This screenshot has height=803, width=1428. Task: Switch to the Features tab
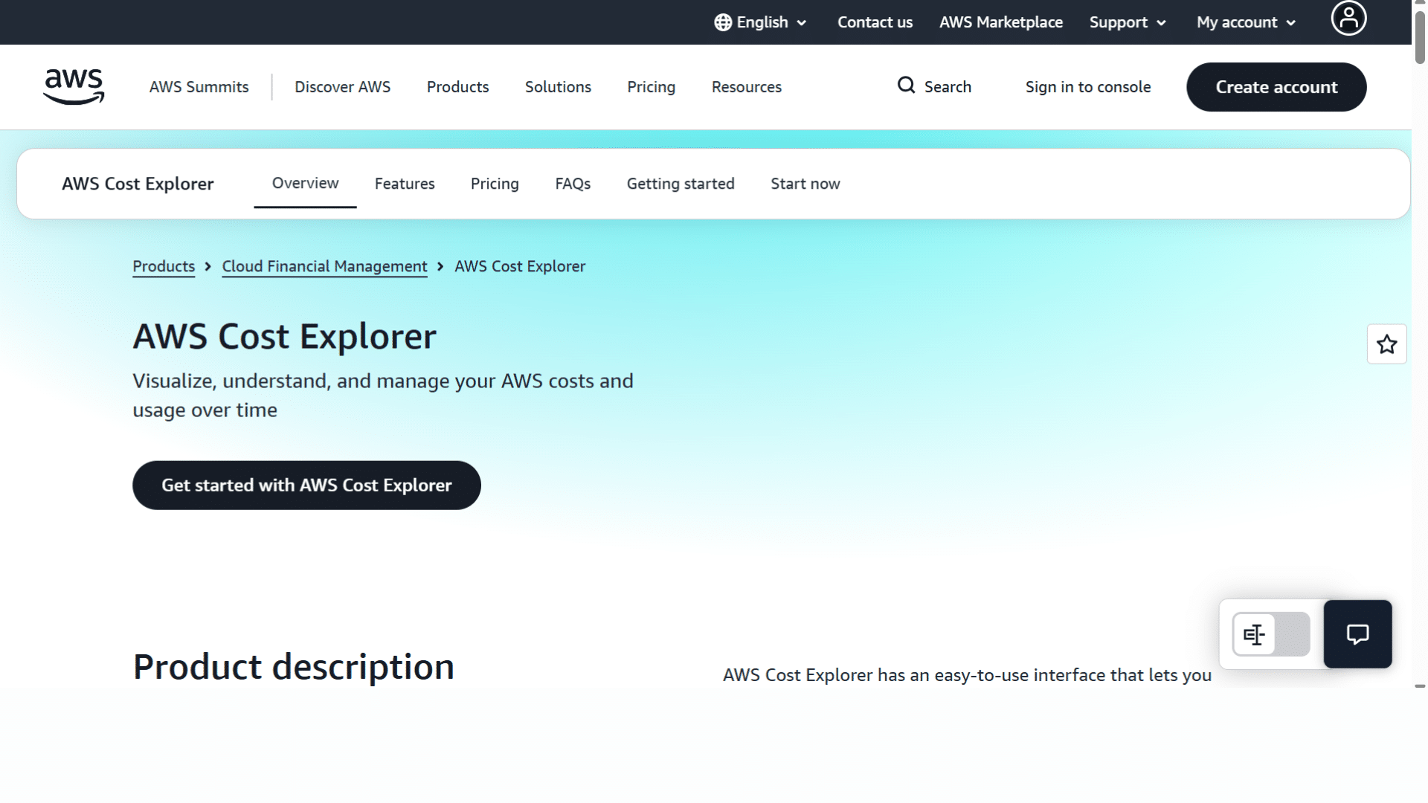point(405,184)
